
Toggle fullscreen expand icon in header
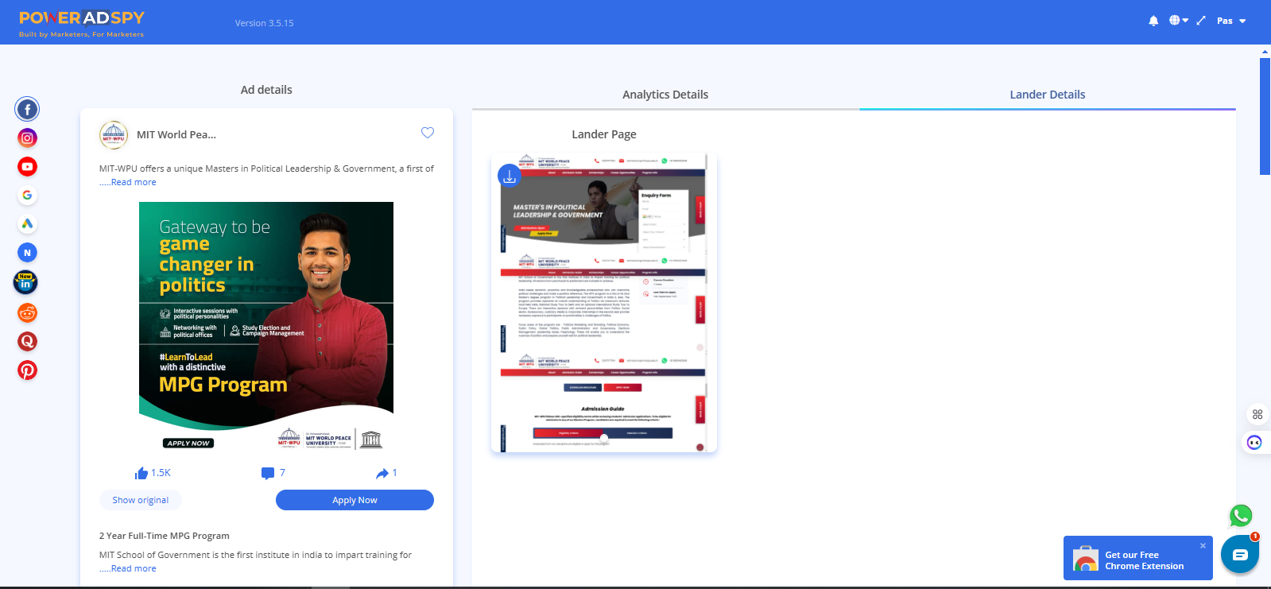tap(1201, 21)
